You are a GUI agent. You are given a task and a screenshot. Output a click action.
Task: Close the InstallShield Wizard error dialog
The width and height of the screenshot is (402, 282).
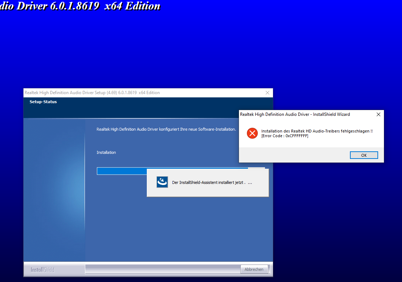pyautogui.click(x=379, y=114)
